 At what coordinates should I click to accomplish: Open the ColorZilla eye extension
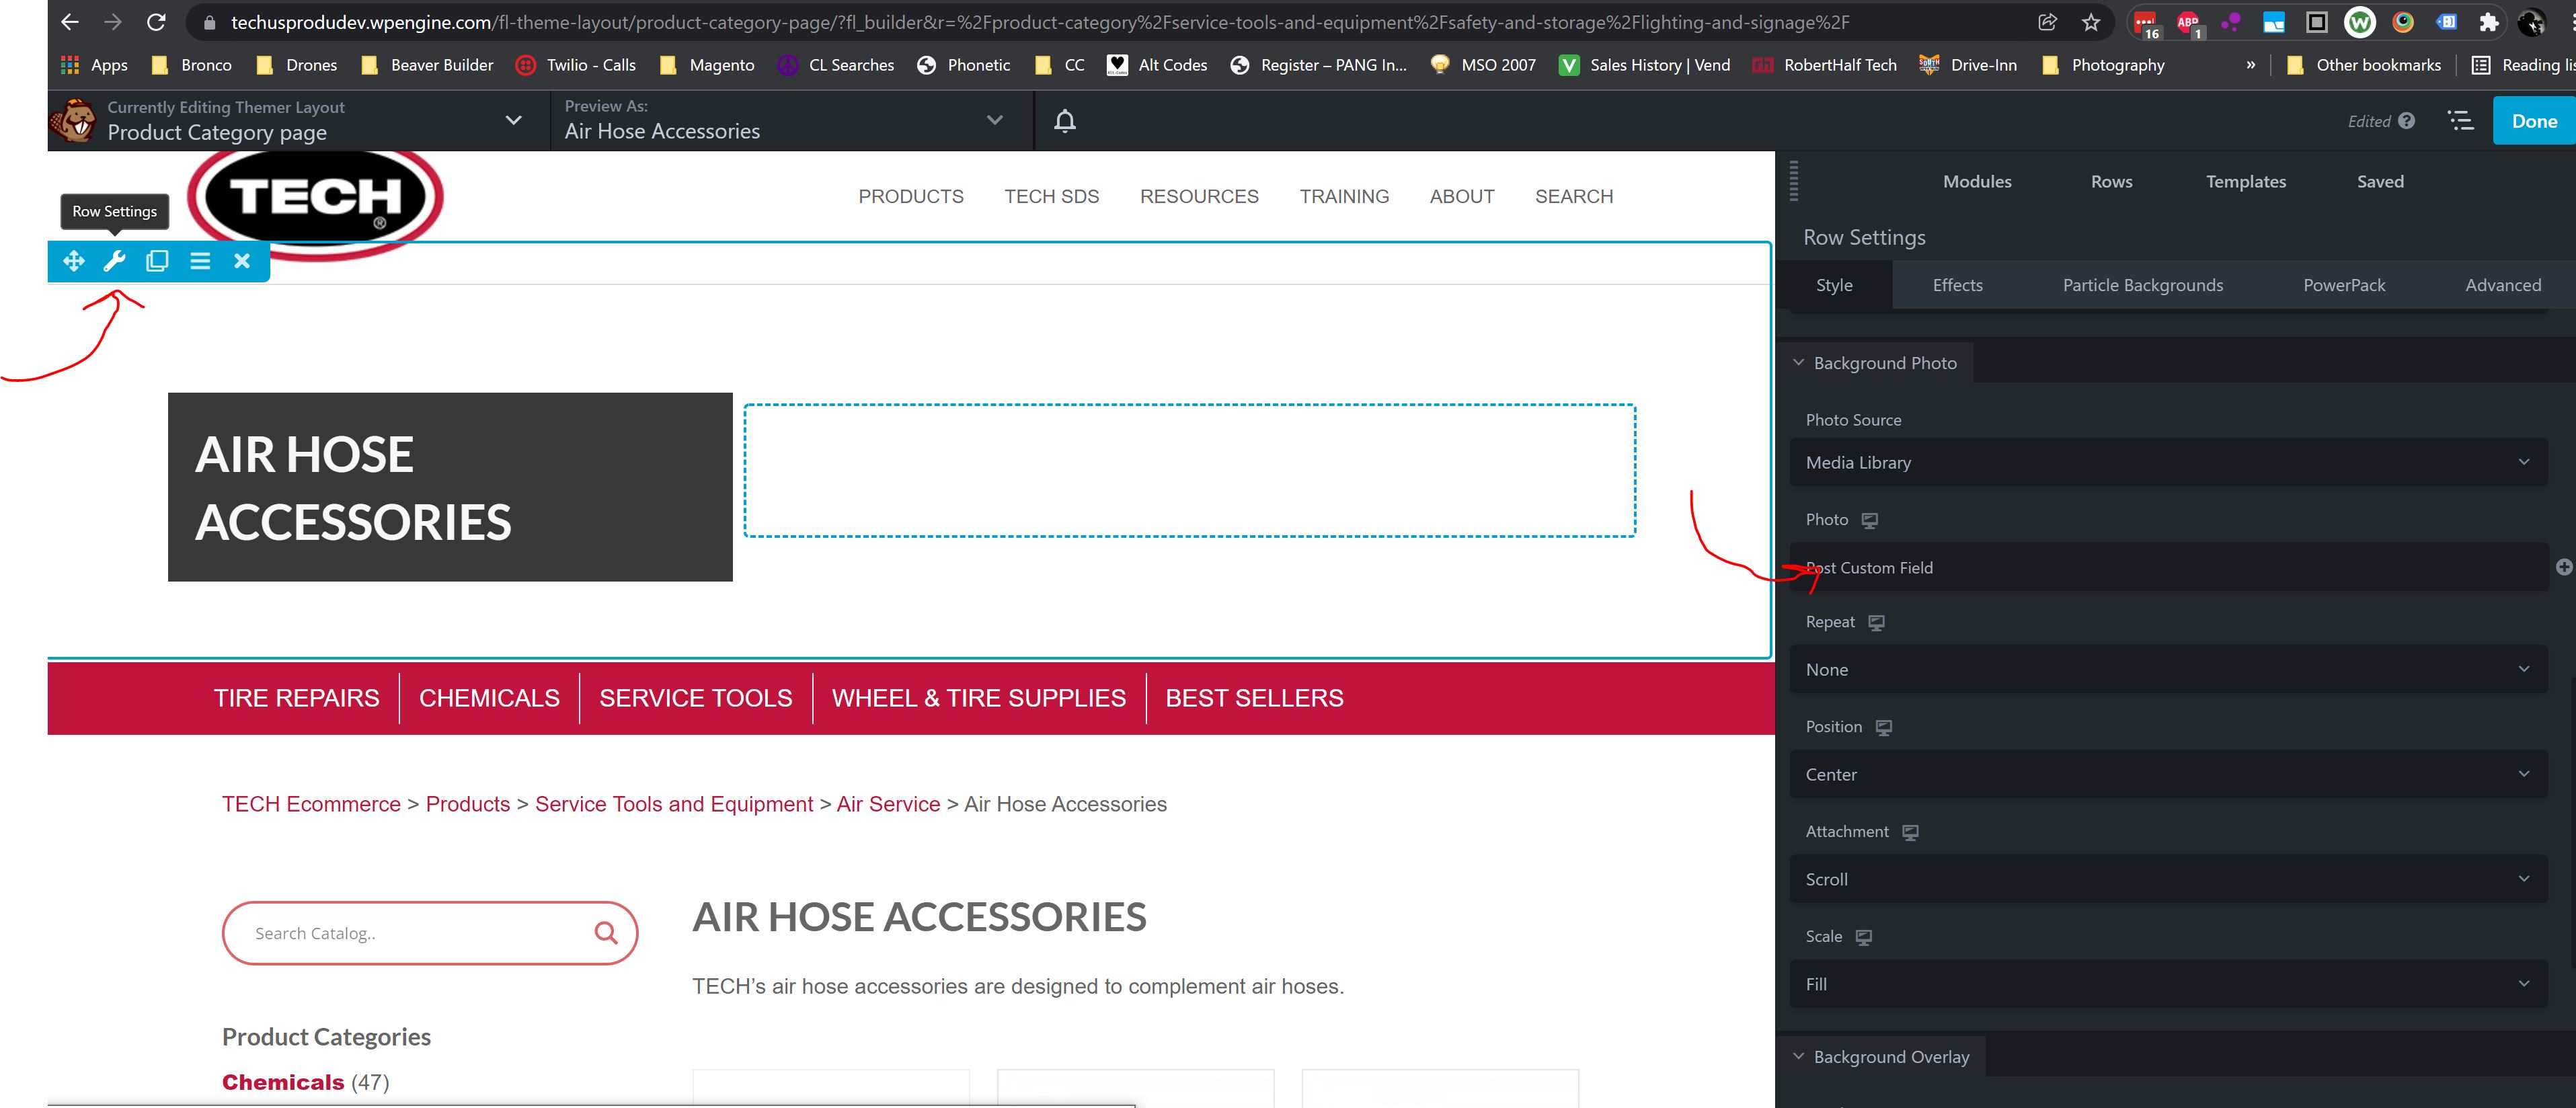click(2403, 22)
